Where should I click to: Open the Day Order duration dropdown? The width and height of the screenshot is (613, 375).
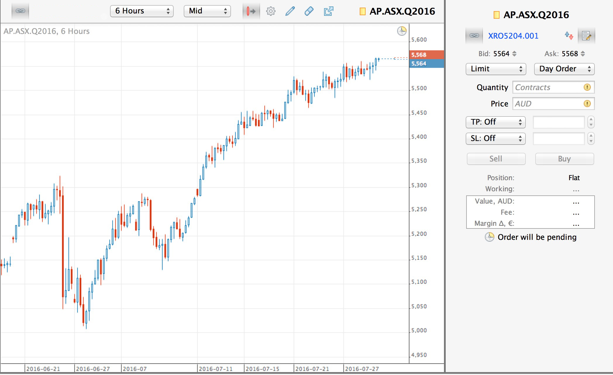564,69
